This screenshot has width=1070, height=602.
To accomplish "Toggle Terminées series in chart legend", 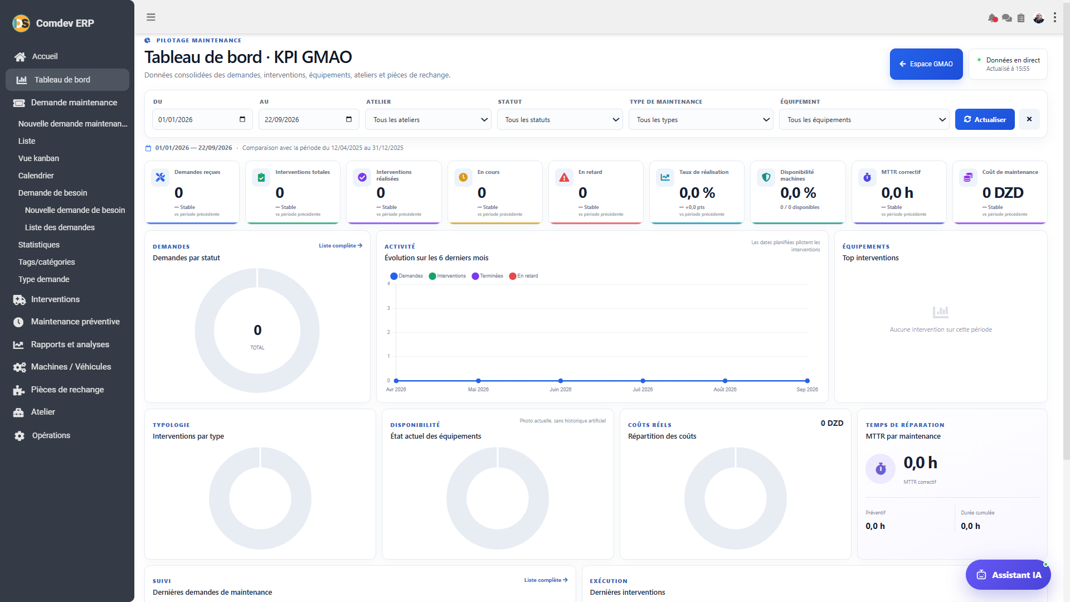I will pos(488,276).
